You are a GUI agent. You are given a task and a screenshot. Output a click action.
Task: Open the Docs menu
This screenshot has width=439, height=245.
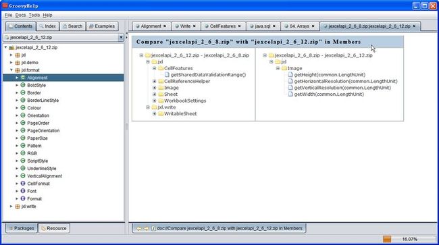(20, 15)
